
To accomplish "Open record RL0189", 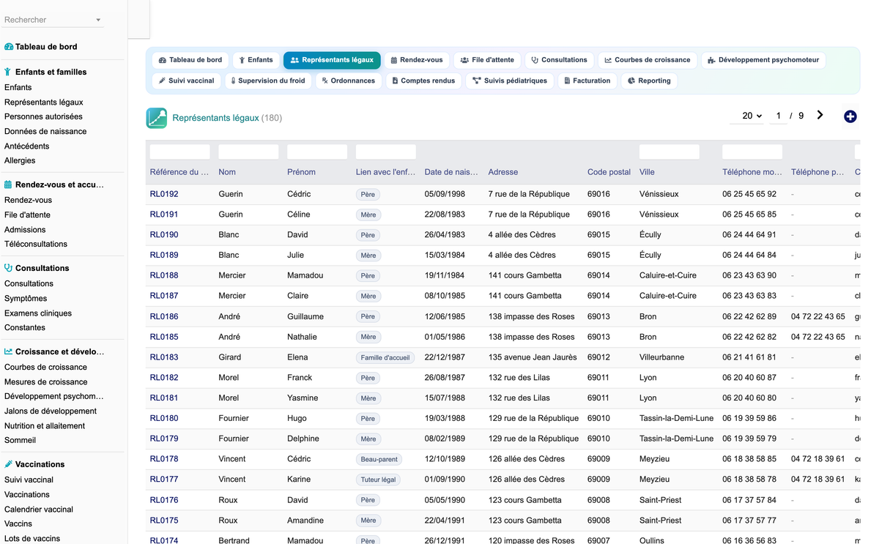I will click(164, 256).
